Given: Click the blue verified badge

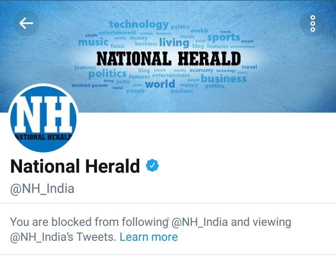Looking at the screenshot, I should 152,165.
